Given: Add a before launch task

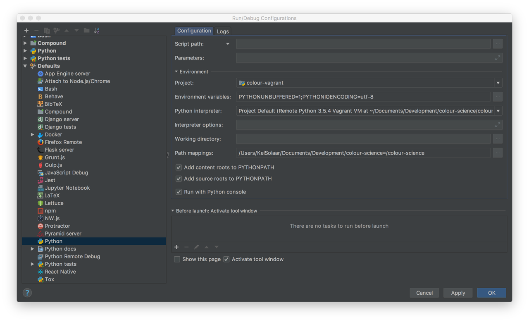Looking at the screenshot, I should tap(176, 247).
